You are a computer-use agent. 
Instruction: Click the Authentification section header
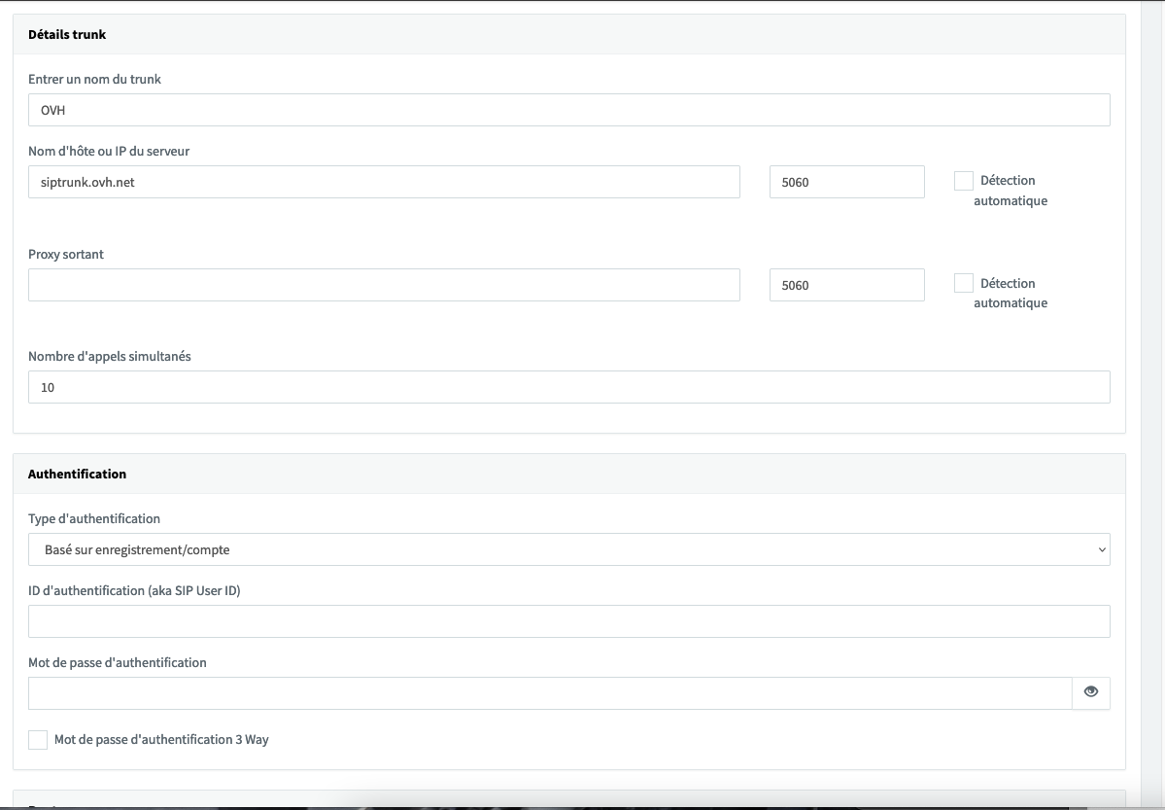click(x=78, y=474)
